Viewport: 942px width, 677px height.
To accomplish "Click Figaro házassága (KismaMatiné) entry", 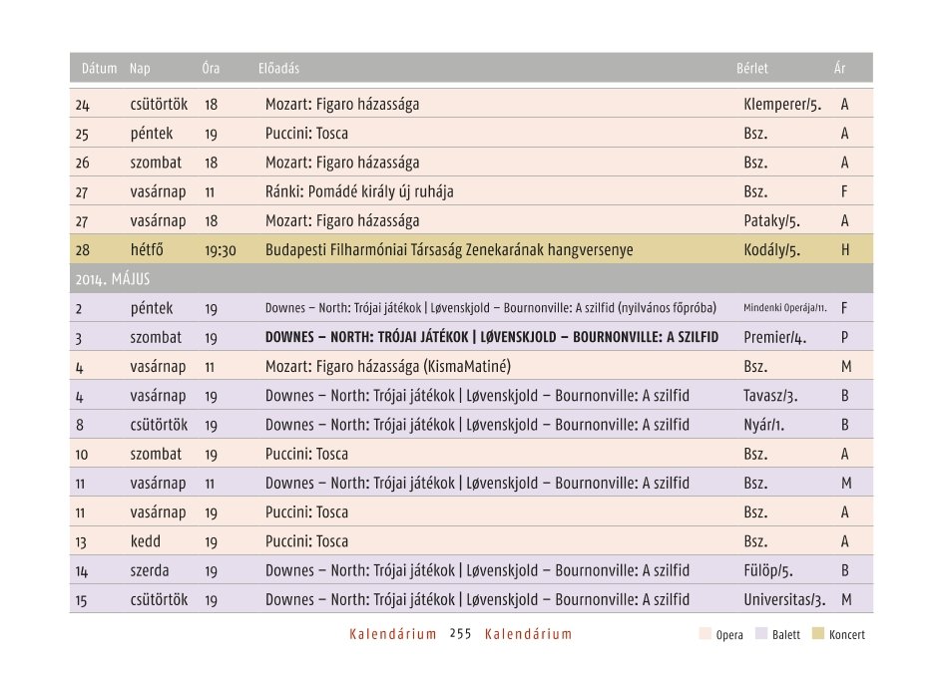I will click(x=388, y=366).
